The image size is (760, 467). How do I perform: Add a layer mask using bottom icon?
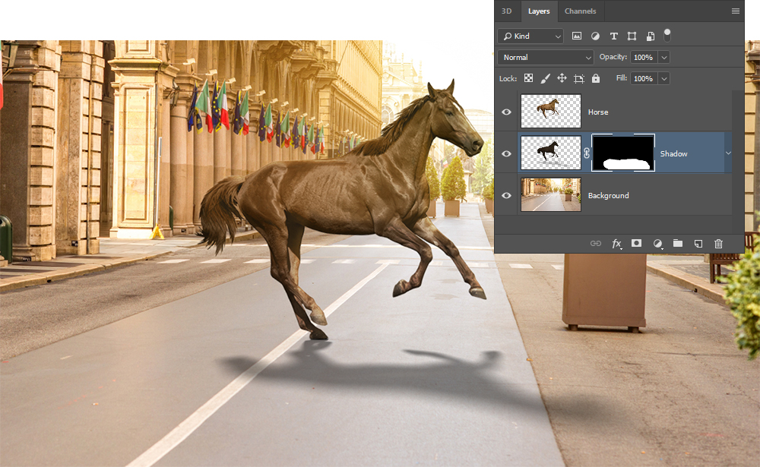pyautogui.click(x=637, y=244)
